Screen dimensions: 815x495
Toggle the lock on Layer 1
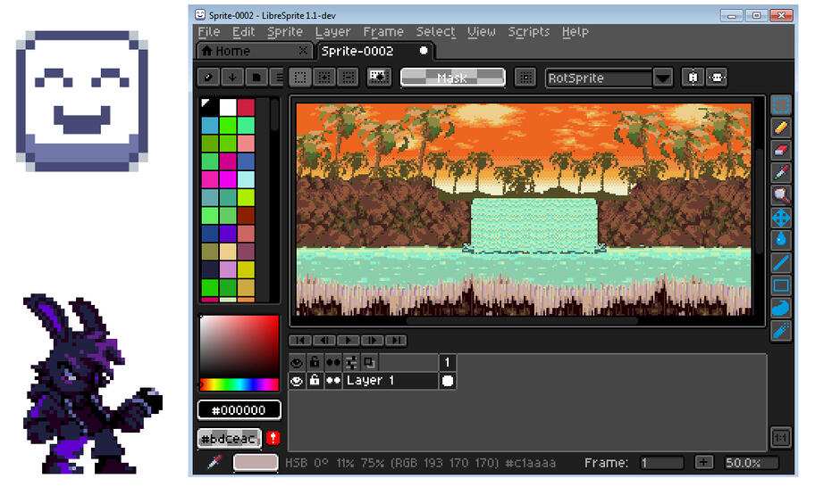pos(315,381)
